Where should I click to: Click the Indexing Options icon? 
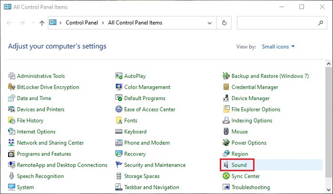point(226,120)
